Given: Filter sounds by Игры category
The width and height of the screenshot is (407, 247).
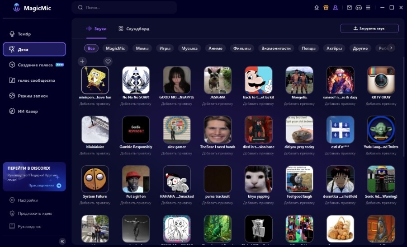Looking at the screenshot, I should (x=165, y=48).
